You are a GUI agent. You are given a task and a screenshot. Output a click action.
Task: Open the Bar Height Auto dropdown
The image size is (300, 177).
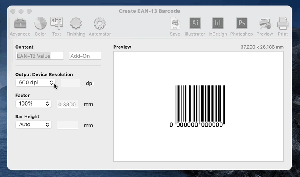click(33, 125)
